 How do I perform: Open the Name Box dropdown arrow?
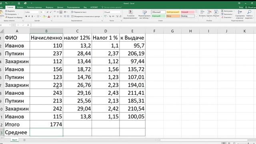coord(10,25)
